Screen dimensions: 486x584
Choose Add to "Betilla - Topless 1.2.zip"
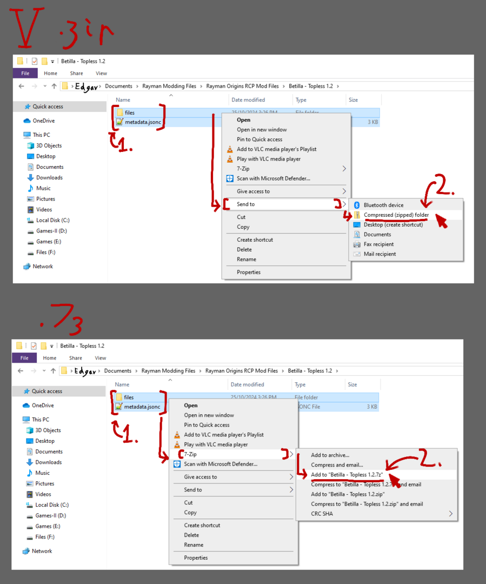348,494
